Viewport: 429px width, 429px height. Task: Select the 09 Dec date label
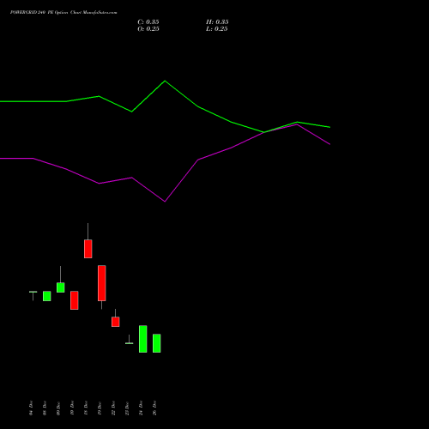coord(58,408)
